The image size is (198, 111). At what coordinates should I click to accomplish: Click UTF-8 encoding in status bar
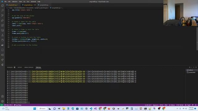click(161, 105)
